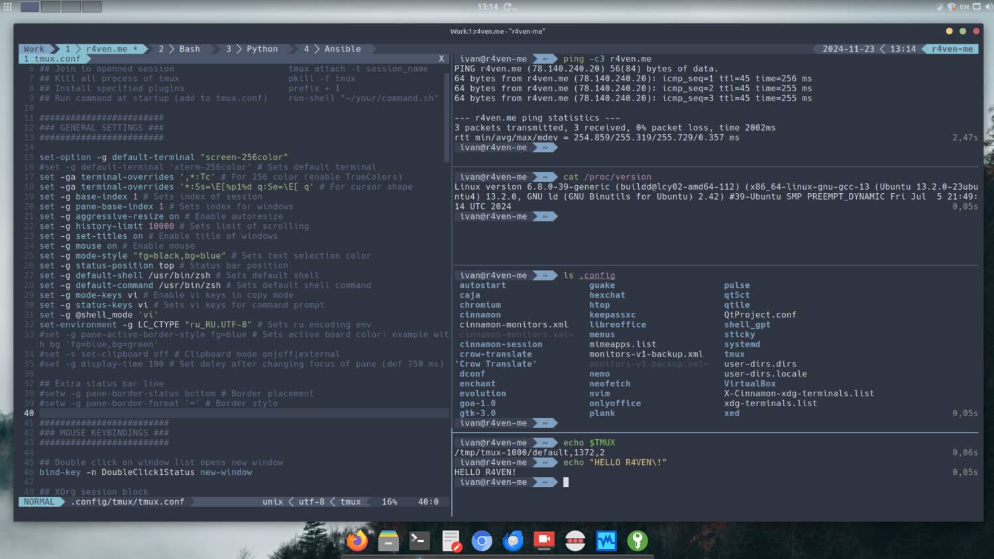Switch to the fourth workspace

[x=91, y=7]
